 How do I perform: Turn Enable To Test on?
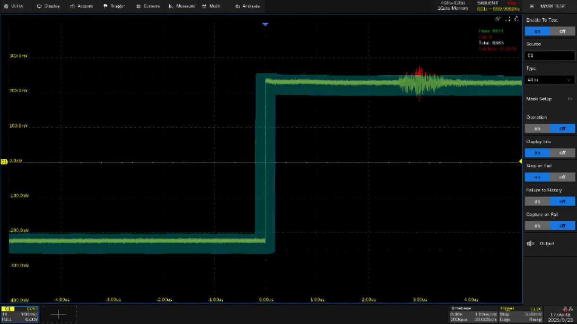tap(537, 32)
